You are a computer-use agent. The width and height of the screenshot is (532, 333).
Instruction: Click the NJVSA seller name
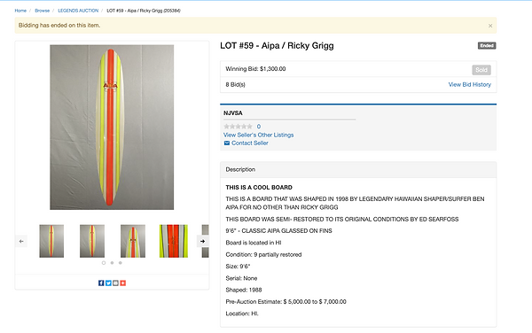click(x=232, y=113)
